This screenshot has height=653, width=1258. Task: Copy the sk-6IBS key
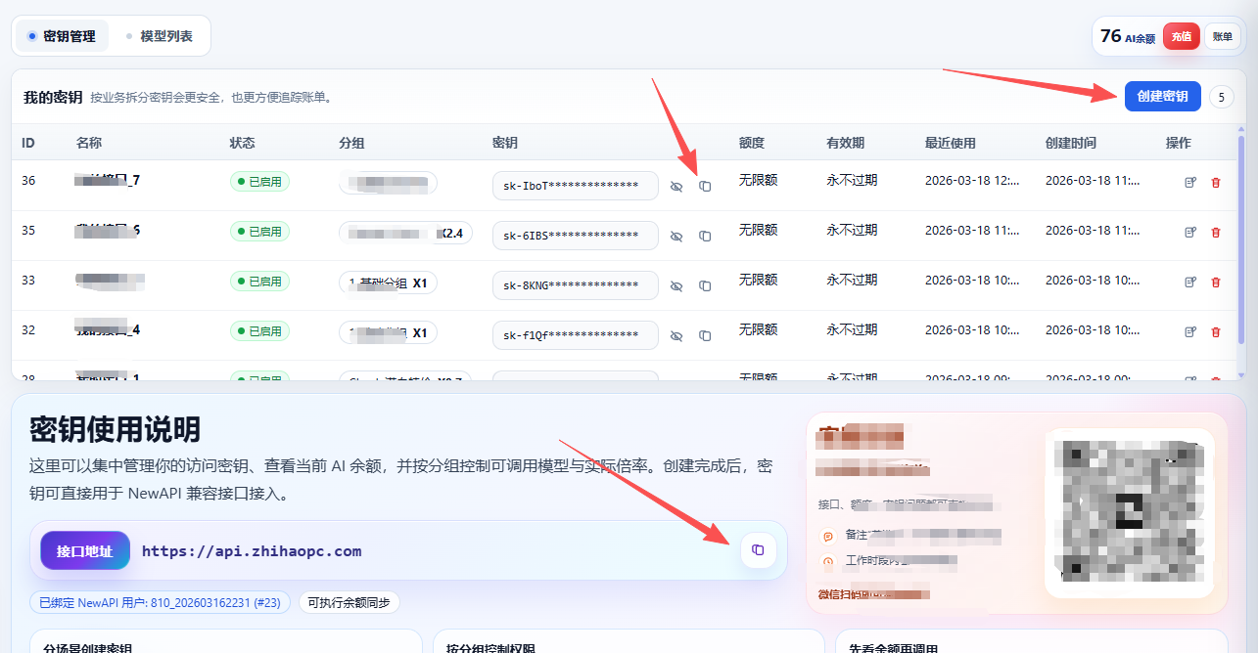[705, 236]
